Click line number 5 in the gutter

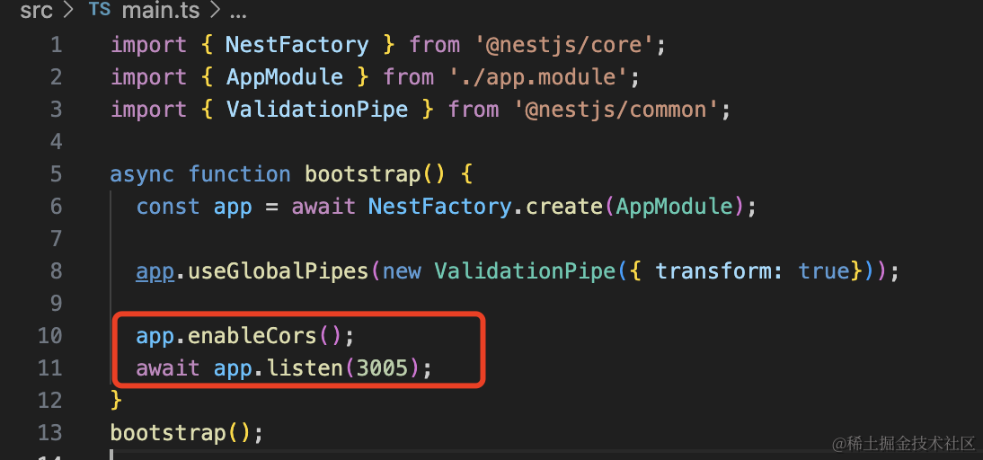coord(56,174)
